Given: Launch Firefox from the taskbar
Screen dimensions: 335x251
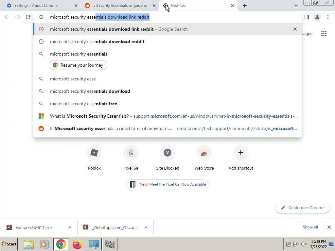Looking at the screenshot, I should (77, 244).
